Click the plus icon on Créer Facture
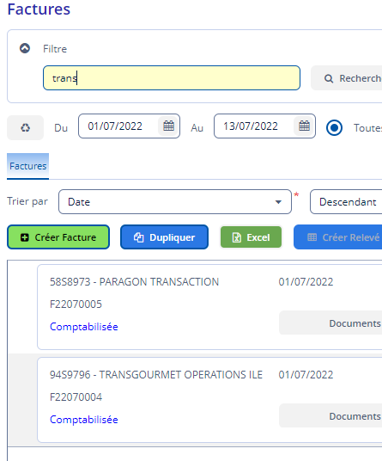 click(25, 237)
